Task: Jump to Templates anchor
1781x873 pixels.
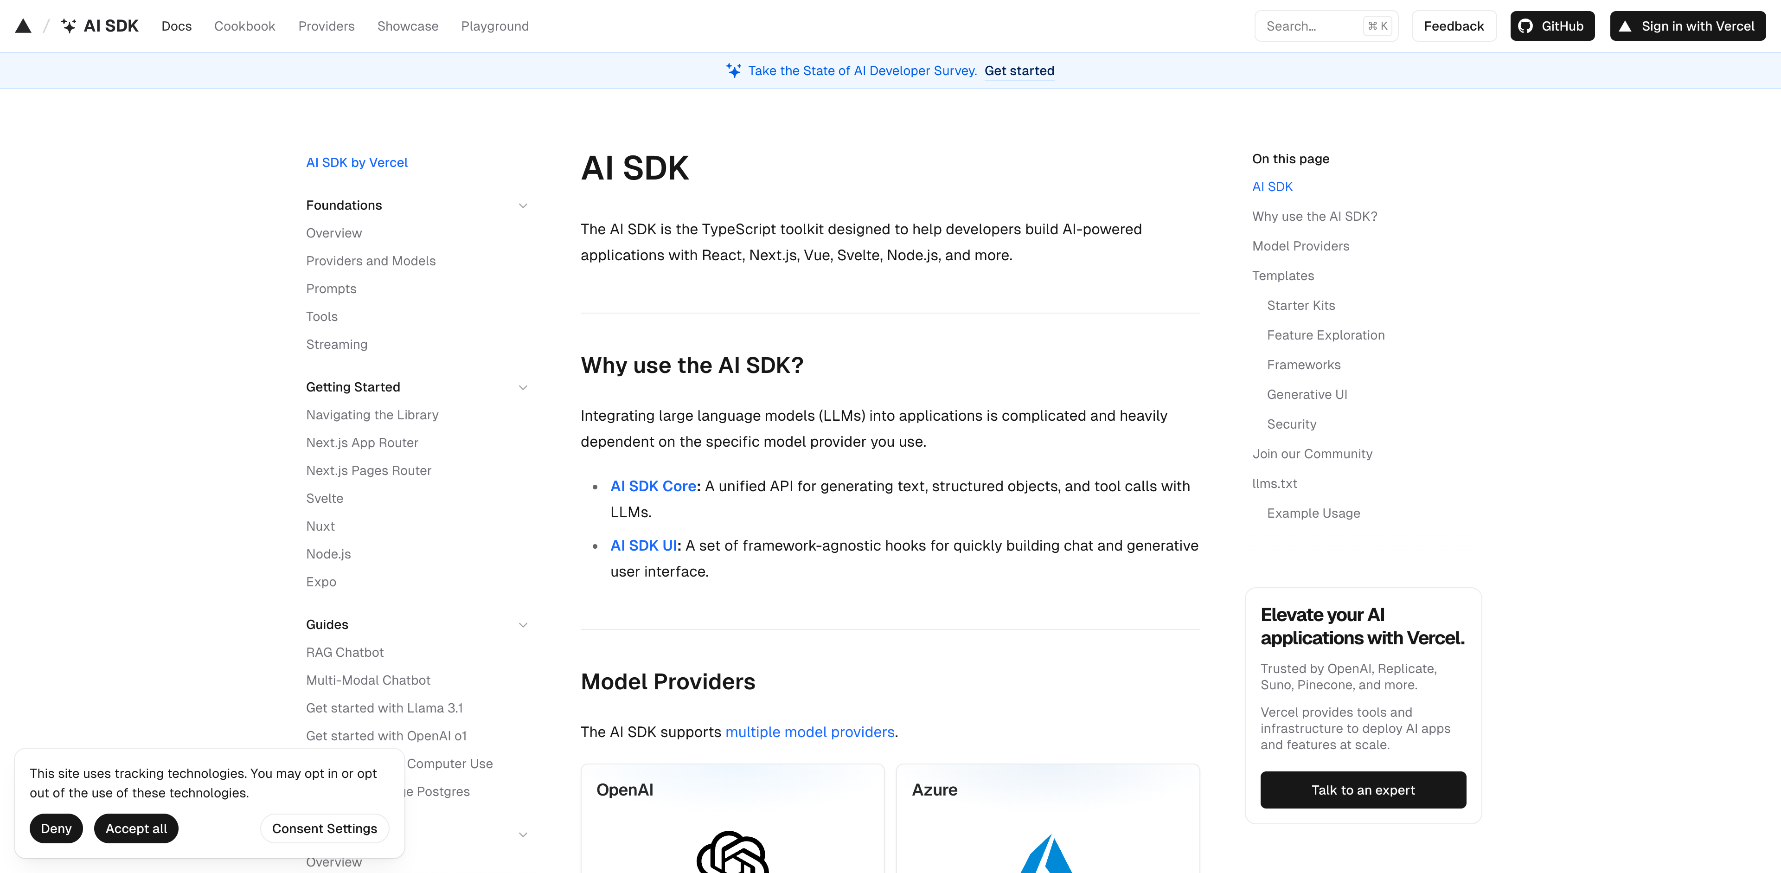Action: click(1282, 276)
